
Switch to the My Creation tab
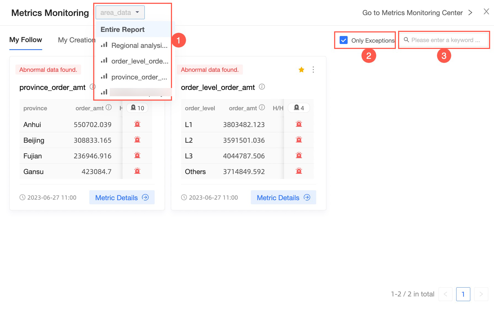click(77, 40)
